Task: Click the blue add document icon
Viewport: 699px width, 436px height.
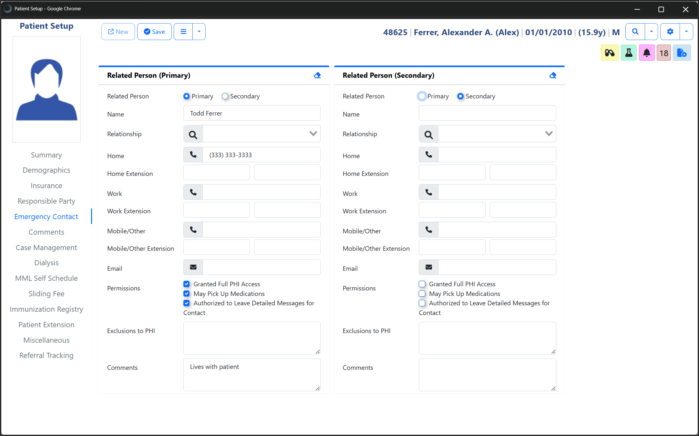Action: (x=682, y=53)
